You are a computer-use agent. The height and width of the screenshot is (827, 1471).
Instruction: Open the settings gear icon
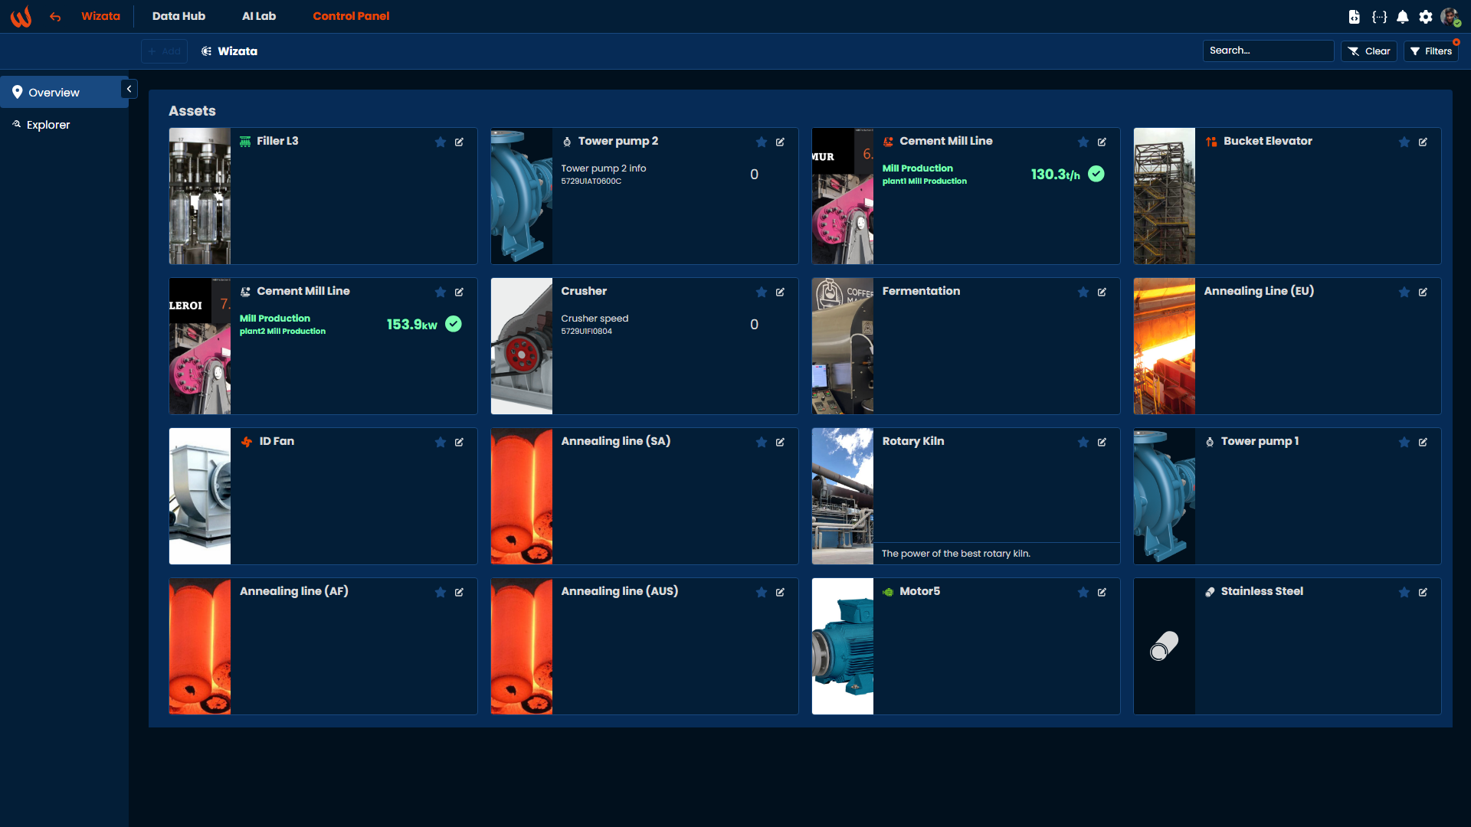[1426, 17]
